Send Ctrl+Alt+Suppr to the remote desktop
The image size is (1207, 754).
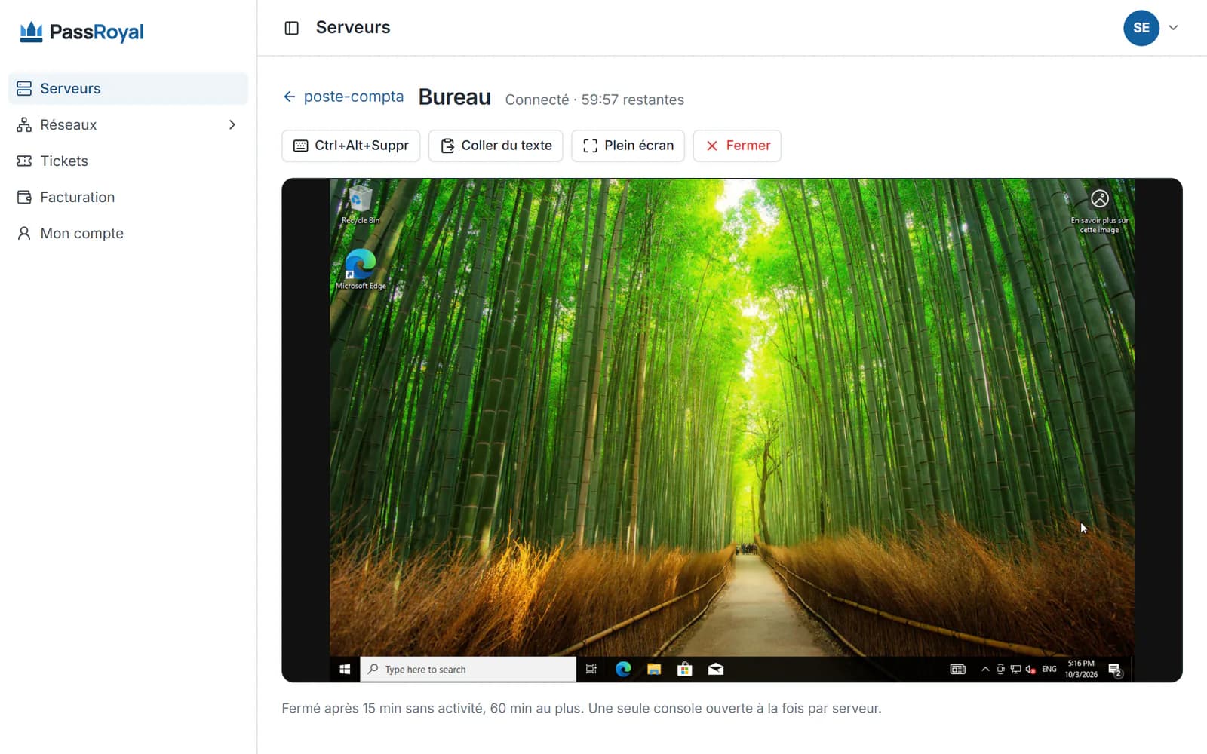[351, 146]
